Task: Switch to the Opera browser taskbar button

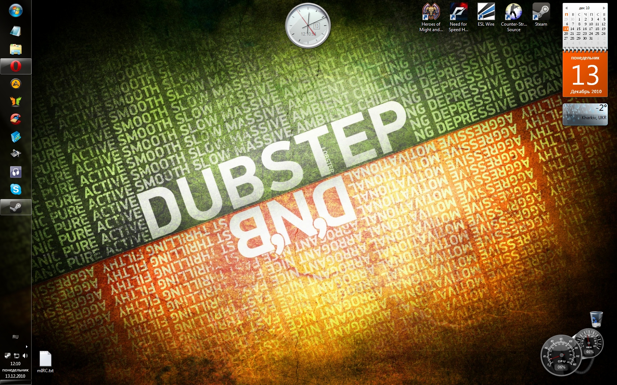Action: [x=15, y=66]
